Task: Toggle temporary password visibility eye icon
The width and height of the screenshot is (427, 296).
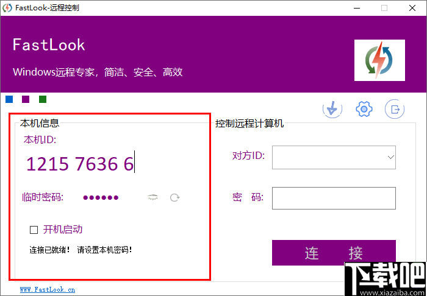Action: 152,197
